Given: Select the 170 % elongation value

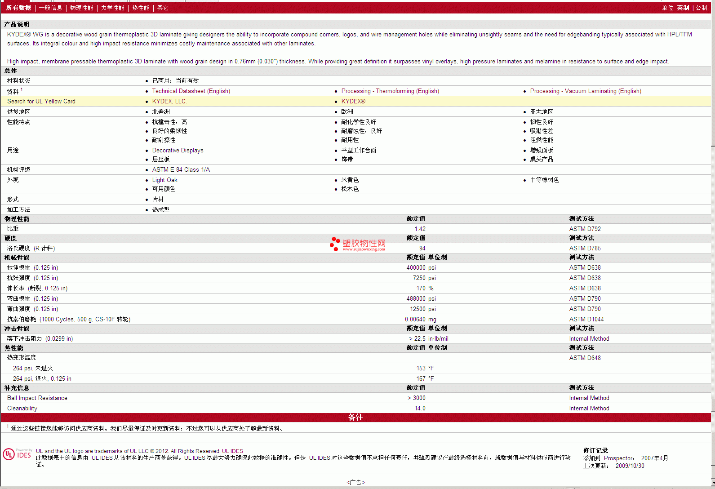Looking at the screenshot, I should [425, 288].
